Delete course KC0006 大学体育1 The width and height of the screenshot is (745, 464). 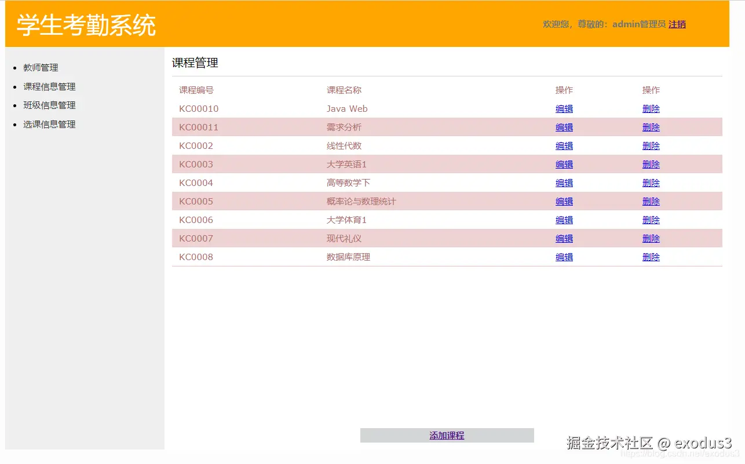(x=651, y=220)
